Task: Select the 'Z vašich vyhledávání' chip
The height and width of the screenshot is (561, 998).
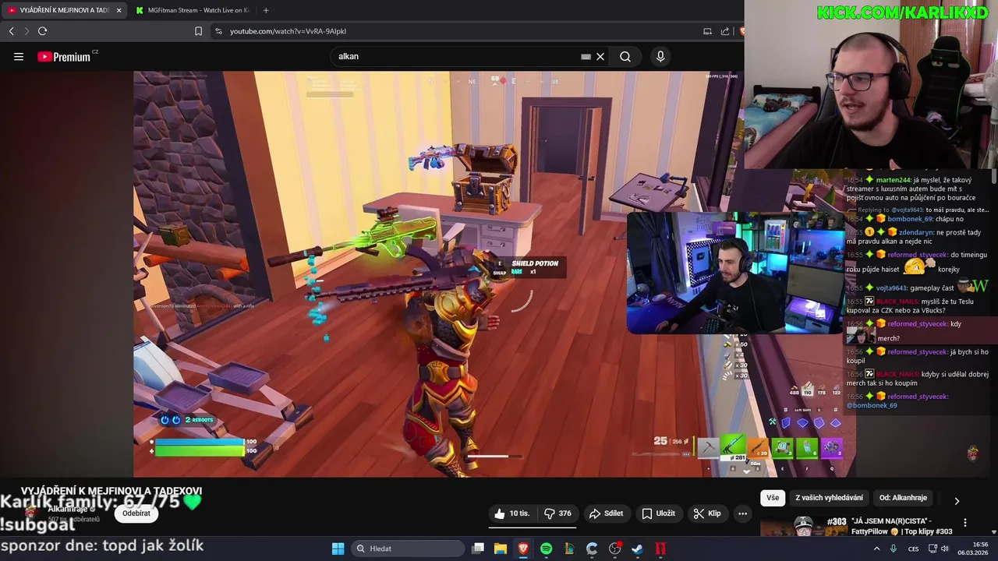Action: [x=829, y=498]
